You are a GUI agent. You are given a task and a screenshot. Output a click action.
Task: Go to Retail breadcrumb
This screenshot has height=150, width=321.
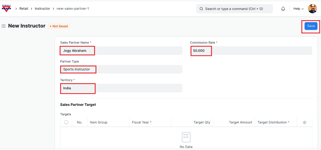(x=24, y=9)
